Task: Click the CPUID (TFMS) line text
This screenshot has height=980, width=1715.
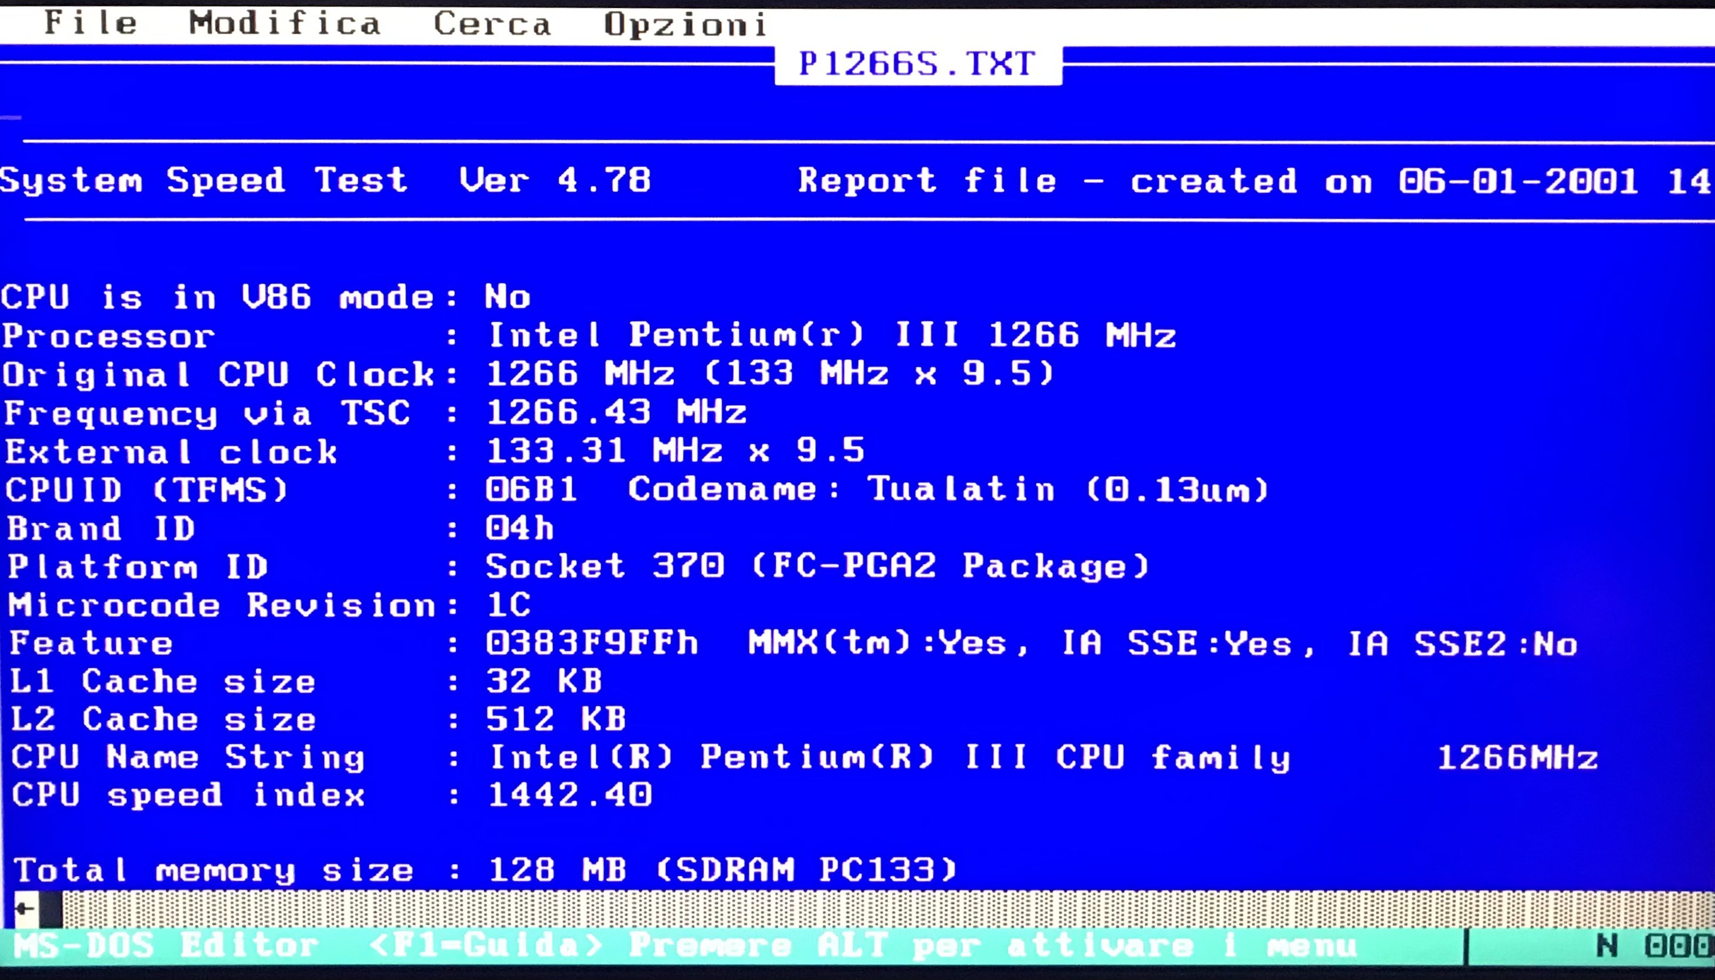Action: (x=147, y=490)
